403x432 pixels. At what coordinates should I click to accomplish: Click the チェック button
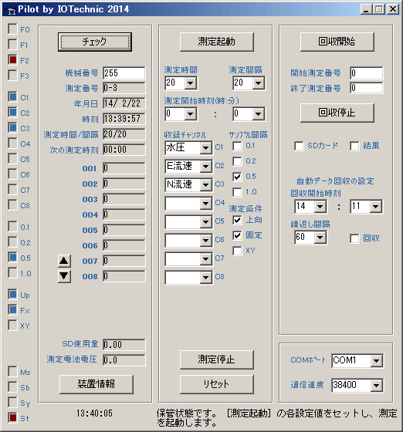point(95,42)
